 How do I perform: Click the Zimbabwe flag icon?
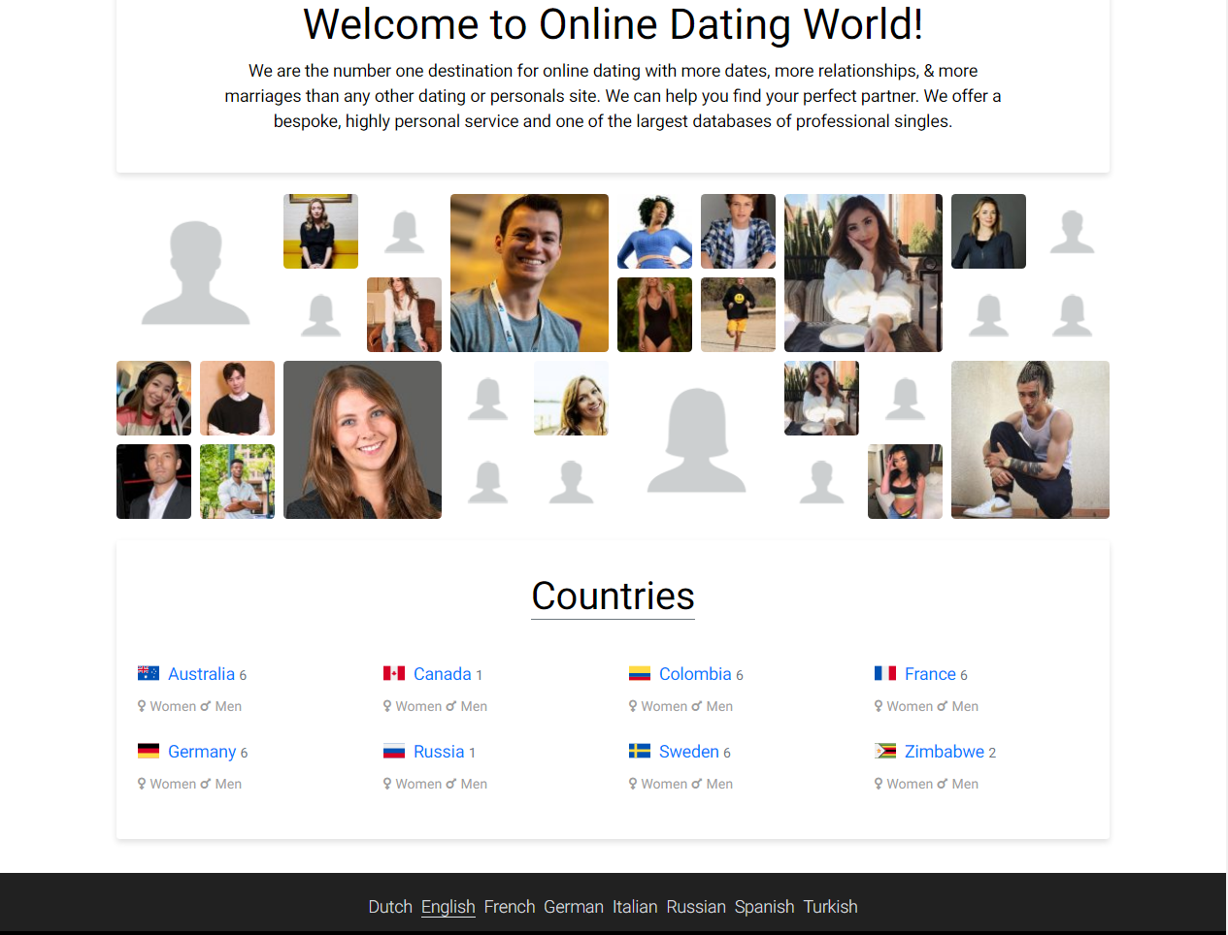tap(884, 751)
